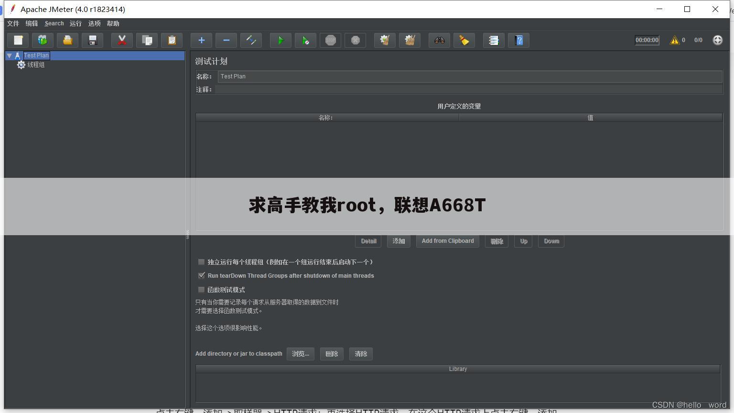Click the Cut scissors icon
This screenshot has height=413, width=734.
pos(122,40)
